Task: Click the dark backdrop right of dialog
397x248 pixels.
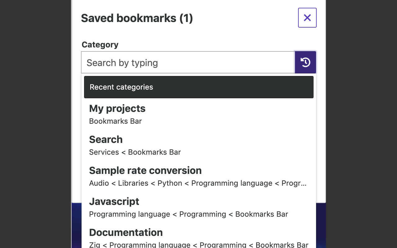Action: 361,124
